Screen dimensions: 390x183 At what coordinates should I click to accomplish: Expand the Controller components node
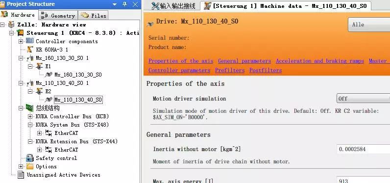click(x=21, y=41)
